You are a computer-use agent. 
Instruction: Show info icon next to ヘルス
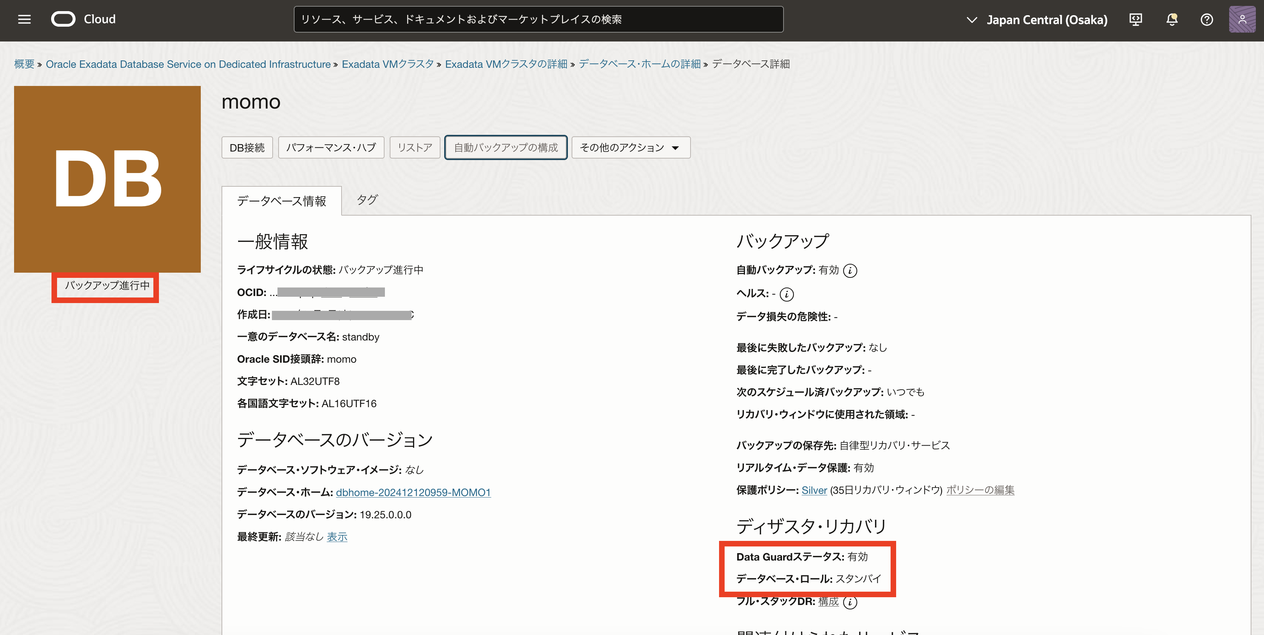click(786, 294)
